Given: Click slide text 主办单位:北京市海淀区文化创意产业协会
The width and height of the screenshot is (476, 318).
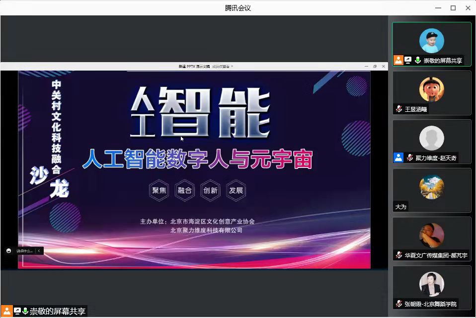Looking at the screenshot, I should (x=197, y=222).
